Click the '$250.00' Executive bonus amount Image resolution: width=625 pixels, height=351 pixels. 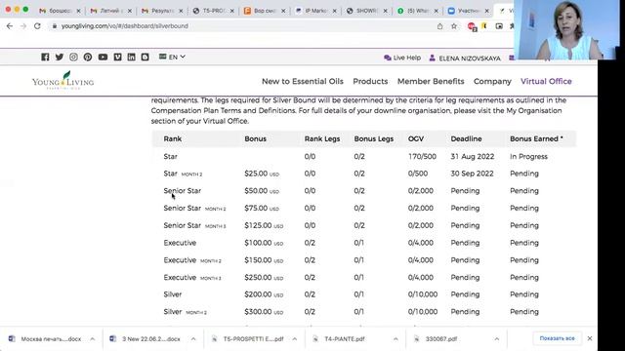point(258,277)
